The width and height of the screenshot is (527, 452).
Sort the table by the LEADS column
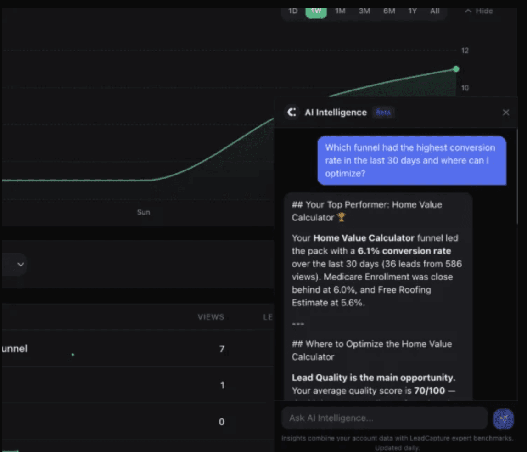[269, 317]
